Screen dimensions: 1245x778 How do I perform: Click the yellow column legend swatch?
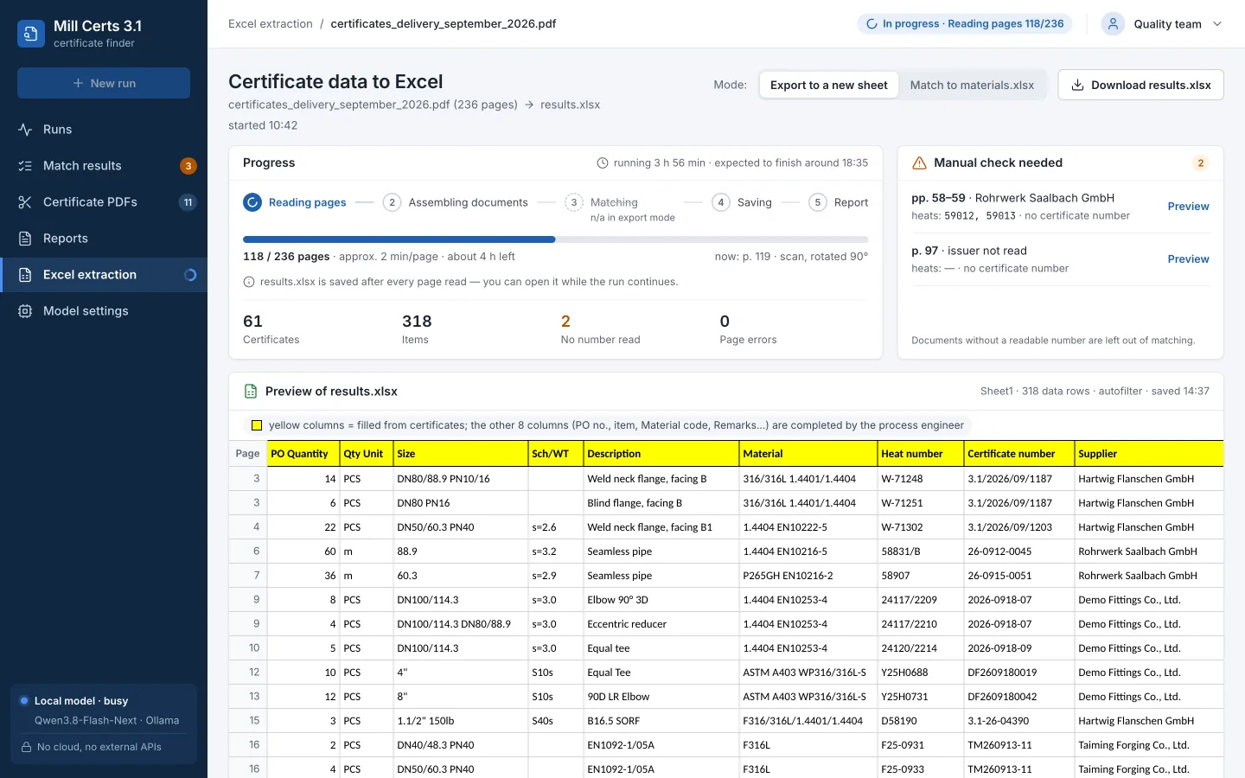pyautogui.click(x=257, y=425)
